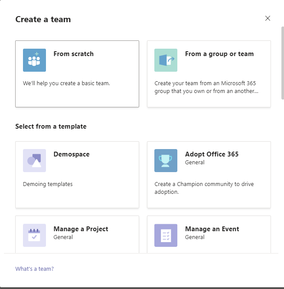This screenshot has height=289, width=284.
Task: Click the Microsoft 365 group description text
Action: point(206,87)
